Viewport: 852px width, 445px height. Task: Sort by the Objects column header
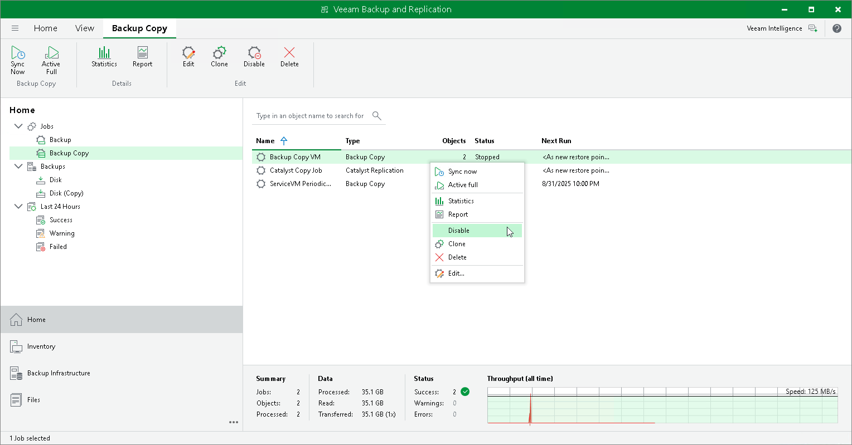pyautogui.click(x=454, y=141)
